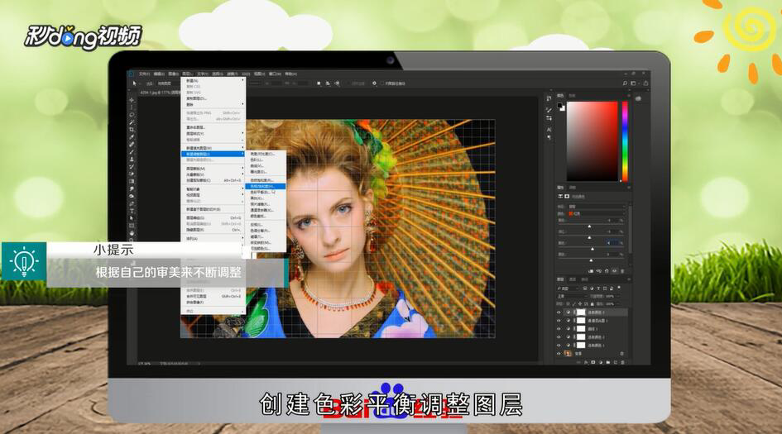Open the path arrangement icon in options bar
This screenshot has width=782, height=434.
coord(337,83)
